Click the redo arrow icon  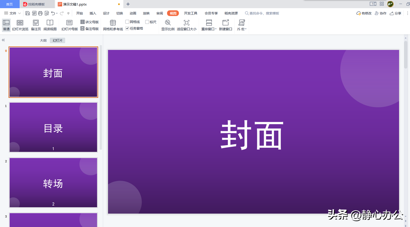[62, 13]
